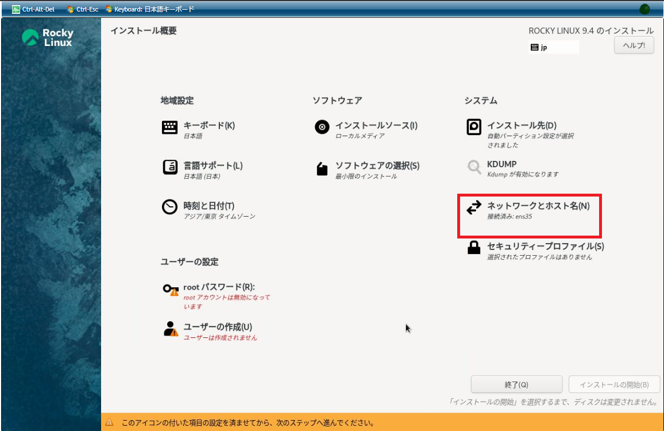Viewport: 664px width, 431px height.
Task: Click the 終了(Q) quit button
Action: 516,384
